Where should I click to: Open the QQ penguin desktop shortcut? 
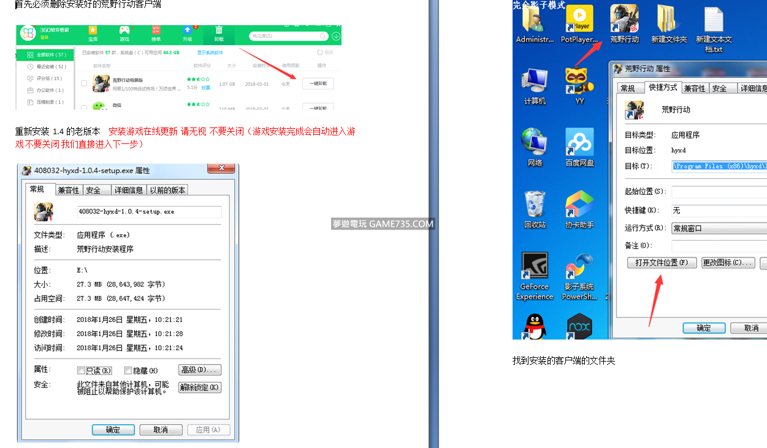click(x=534, y=327)
